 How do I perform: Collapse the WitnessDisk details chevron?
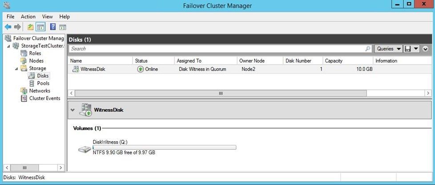[72, 110]
